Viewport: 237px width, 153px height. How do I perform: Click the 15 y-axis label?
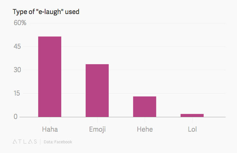tap(17, 93)
